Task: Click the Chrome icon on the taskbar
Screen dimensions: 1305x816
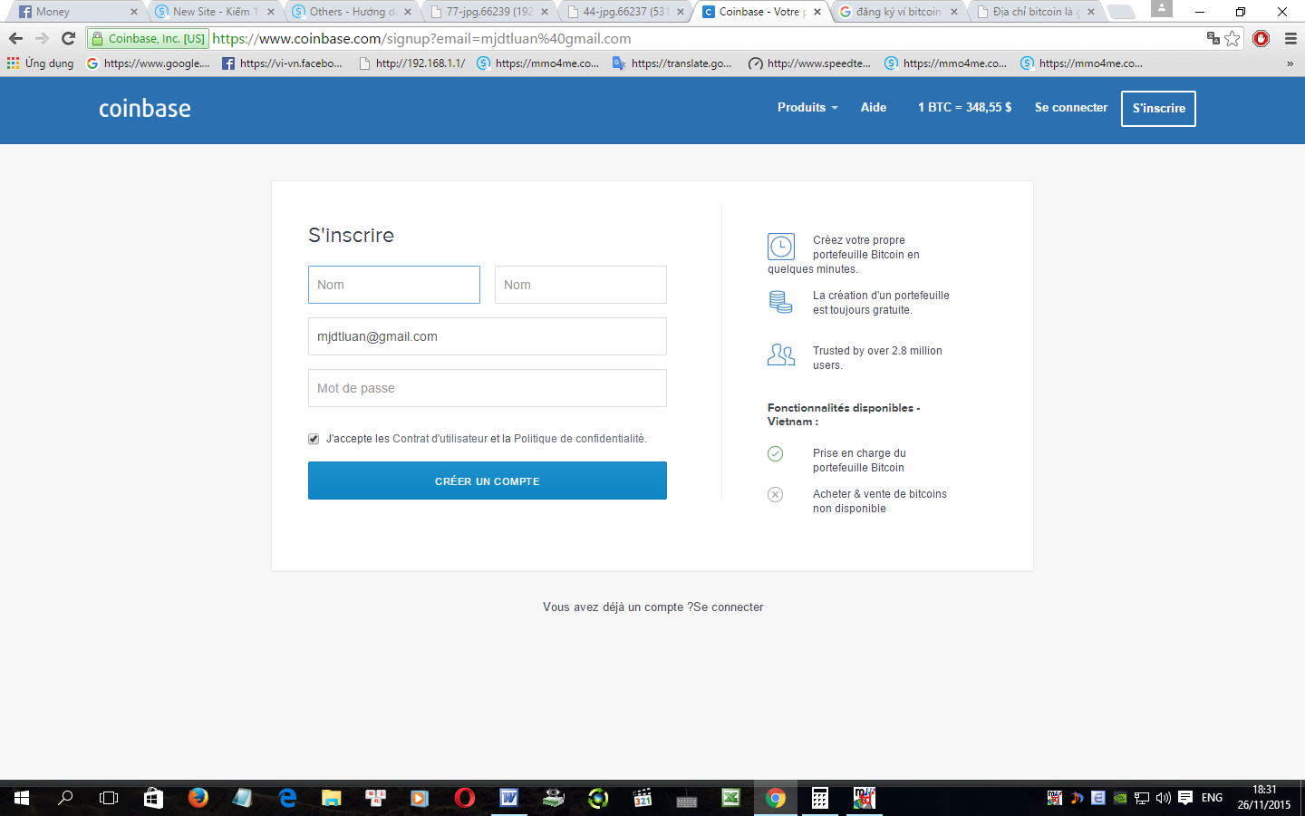Action: [x=775, y=798]
